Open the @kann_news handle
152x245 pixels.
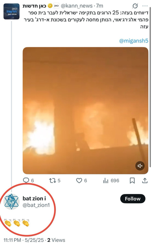(x=76, y=6)
